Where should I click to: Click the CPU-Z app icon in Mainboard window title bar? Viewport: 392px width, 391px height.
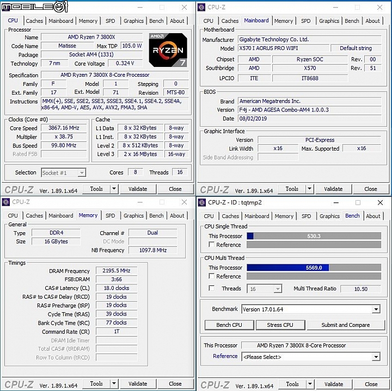(201, 7)
